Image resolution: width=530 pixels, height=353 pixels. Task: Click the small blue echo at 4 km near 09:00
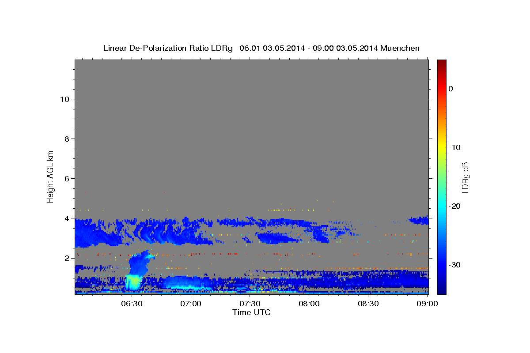tap(418, 220)
